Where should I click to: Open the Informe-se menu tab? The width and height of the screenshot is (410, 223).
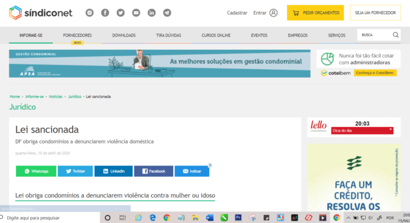(x=31, y=35)
